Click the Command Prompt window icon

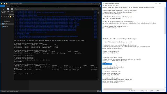click(15, 9)
